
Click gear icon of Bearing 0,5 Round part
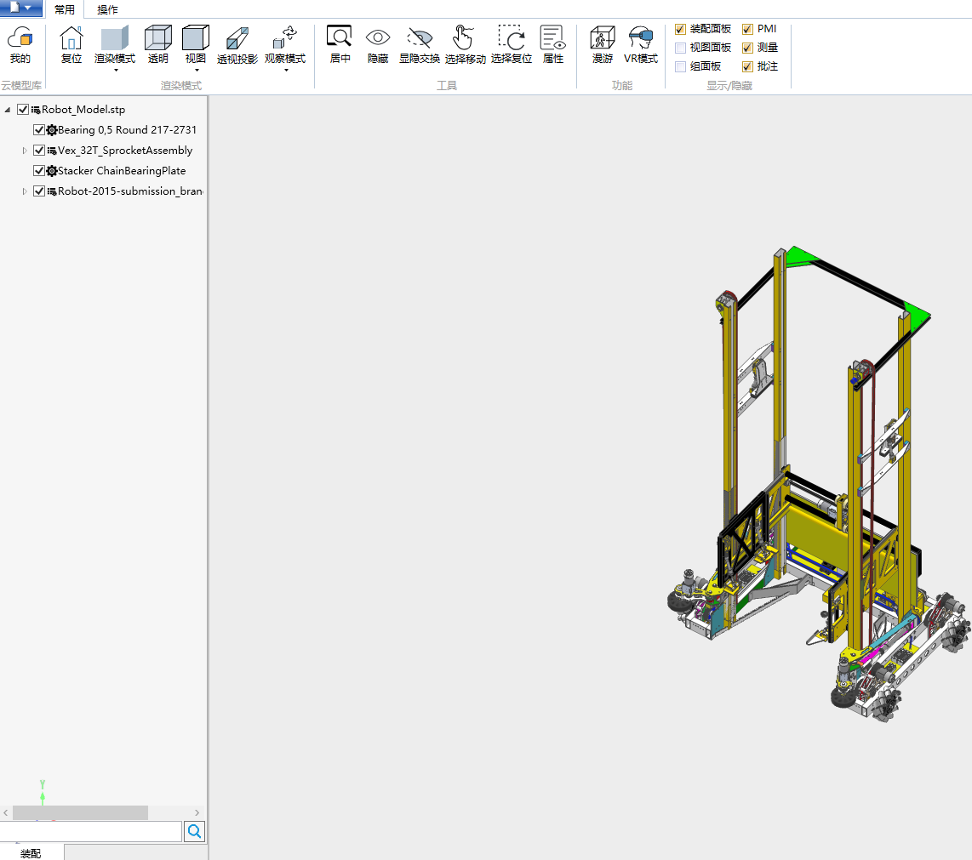[52, 130]
